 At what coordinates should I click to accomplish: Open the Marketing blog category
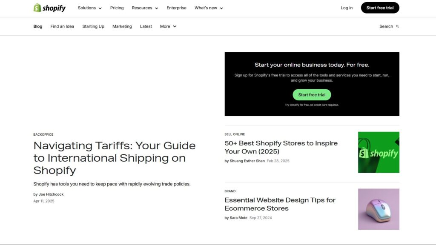coord(122,26)
